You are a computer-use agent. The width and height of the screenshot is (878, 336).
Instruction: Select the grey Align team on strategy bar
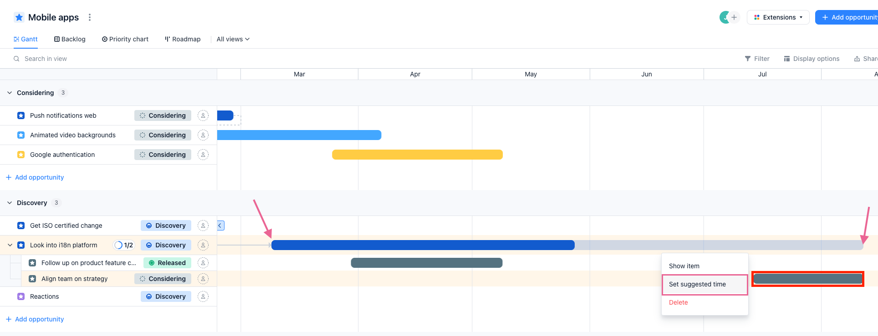click(808, 279)
